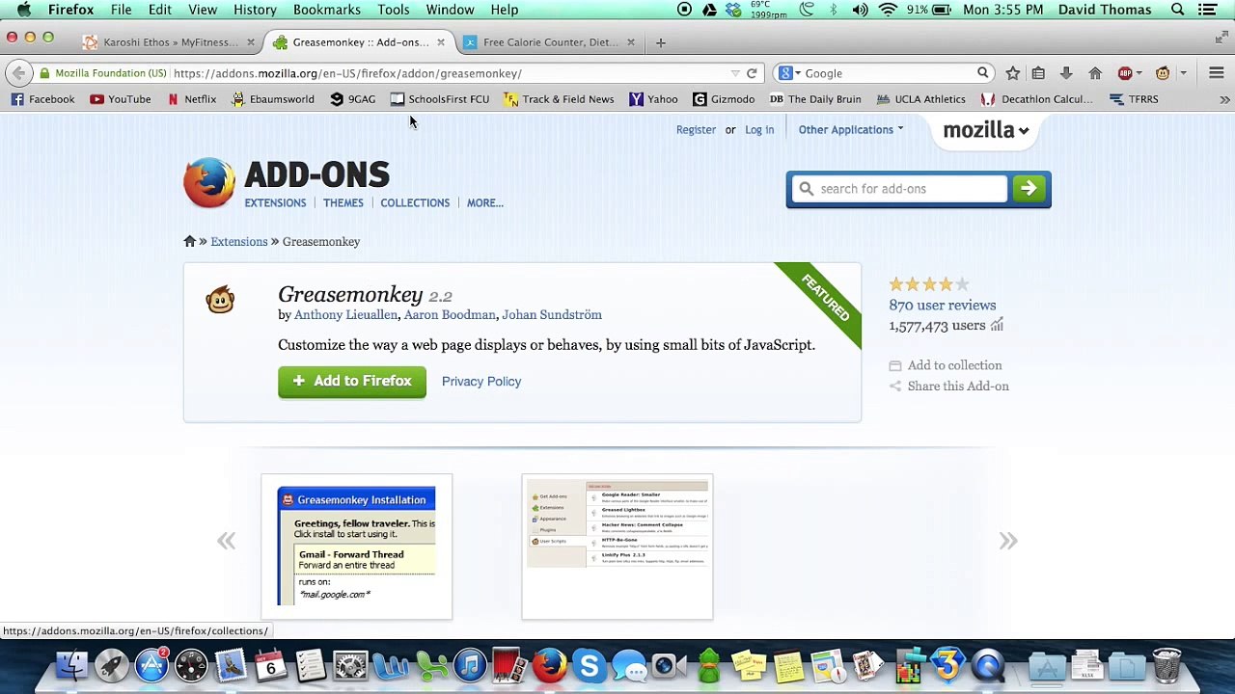Open the Get Add-ons list screenshot thumbnail
Viewport: 1235px width, 694px height.
click(x=617, y=547)
